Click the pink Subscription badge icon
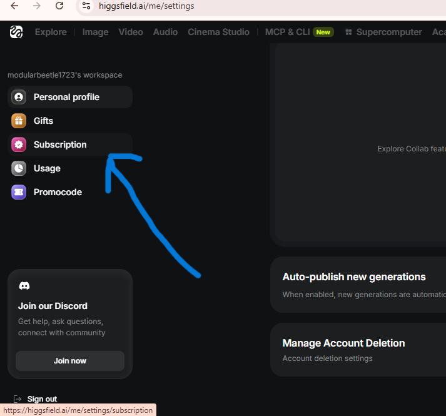The height and width of the screenshot is (416, 446). coord(19,145)
